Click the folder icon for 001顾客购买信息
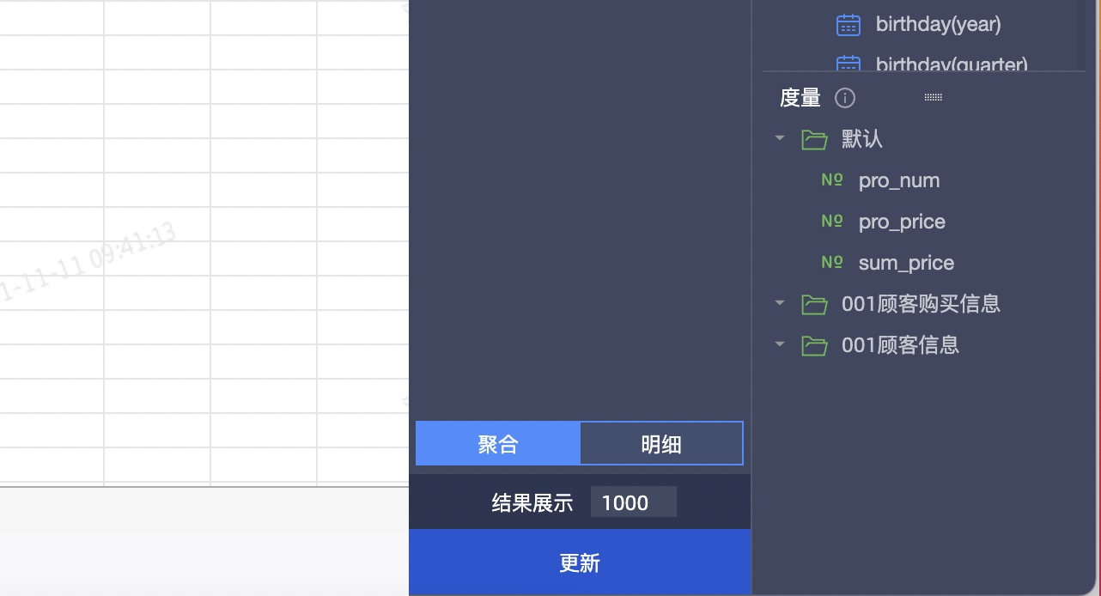 (x=813, y=304)
